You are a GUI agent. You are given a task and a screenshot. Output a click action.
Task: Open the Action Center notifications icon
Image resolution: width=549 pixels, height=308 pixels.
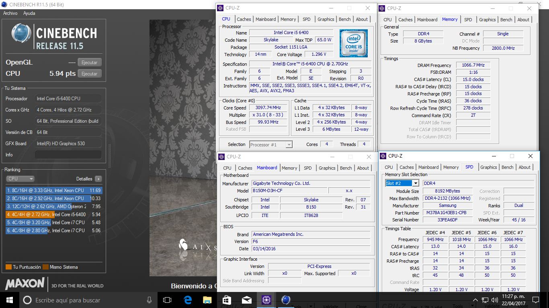[535, 300]
